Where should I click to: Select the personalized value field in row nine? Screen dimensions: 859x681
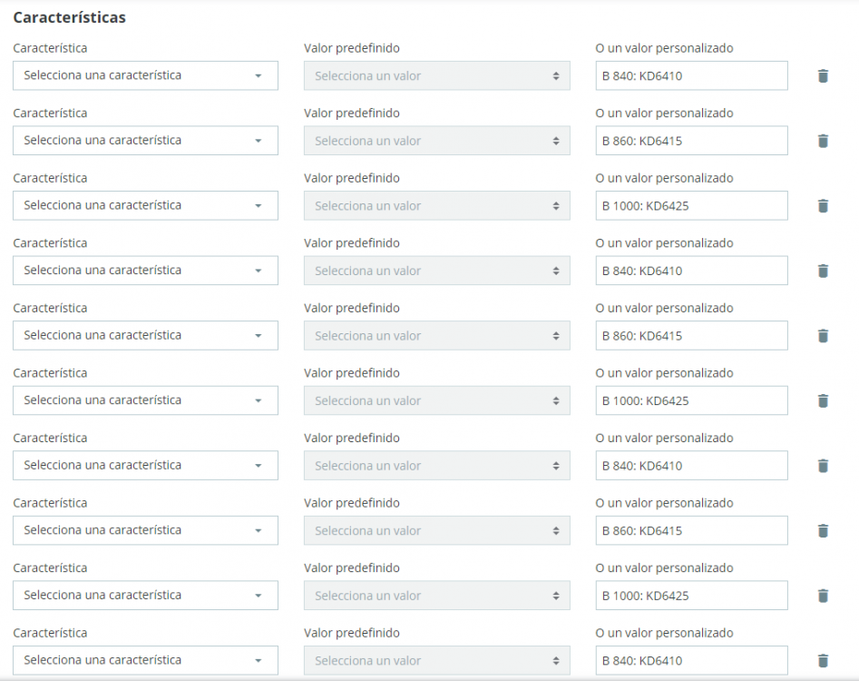pyautogui.click(x=691, y=595)
